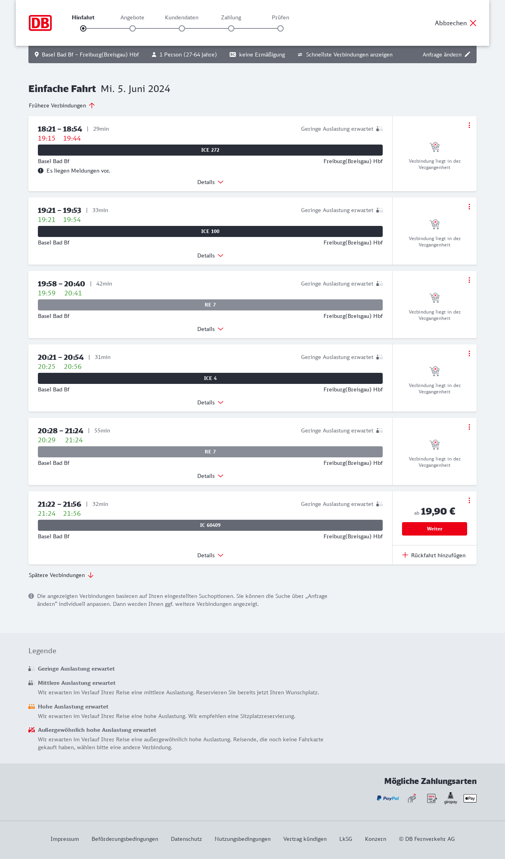Click the ICE 4 train bar
This screenshot has width=505, height=859.
210,378
